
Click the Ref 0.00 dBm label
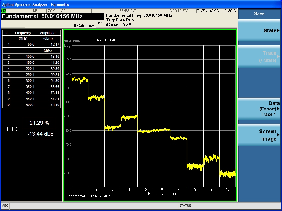coord(108,40)
